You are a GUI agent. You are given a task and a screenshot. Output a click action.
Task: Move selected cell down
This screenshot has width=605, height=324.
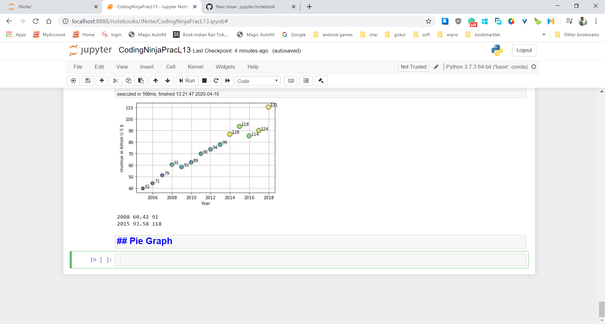pos(168,81)
